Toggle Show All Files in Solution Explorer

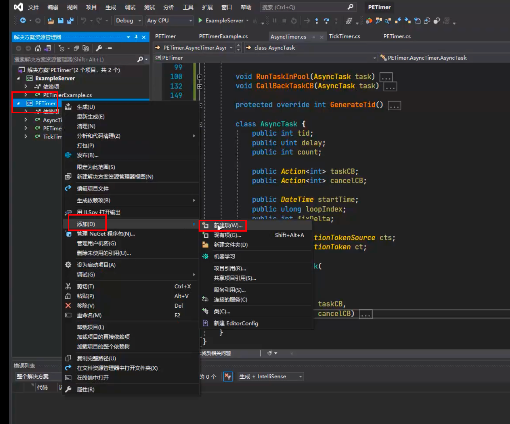pos(85,48)
